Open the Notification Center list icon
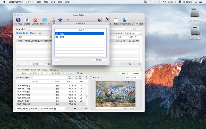Viewport: 206px width, 129px height. pyautogui.click(x=201, y=2)
